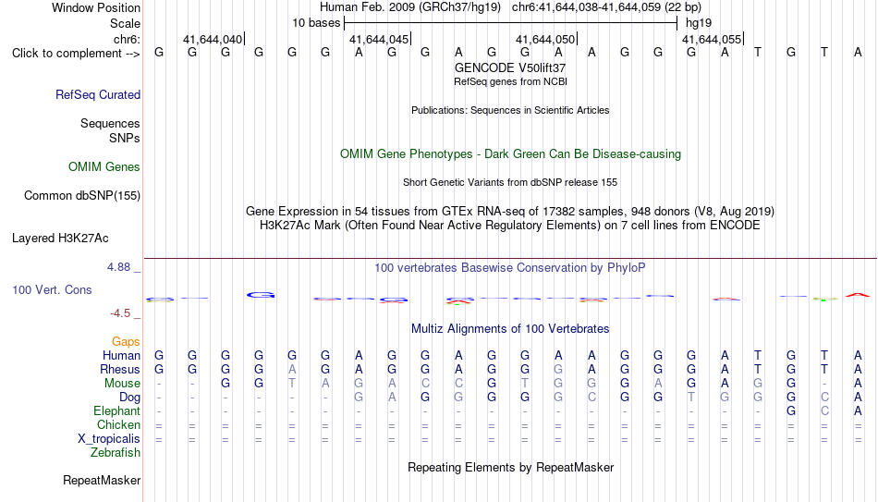
Task: Click the 41,644,040 position marker
Action: (x=213, y=39)
